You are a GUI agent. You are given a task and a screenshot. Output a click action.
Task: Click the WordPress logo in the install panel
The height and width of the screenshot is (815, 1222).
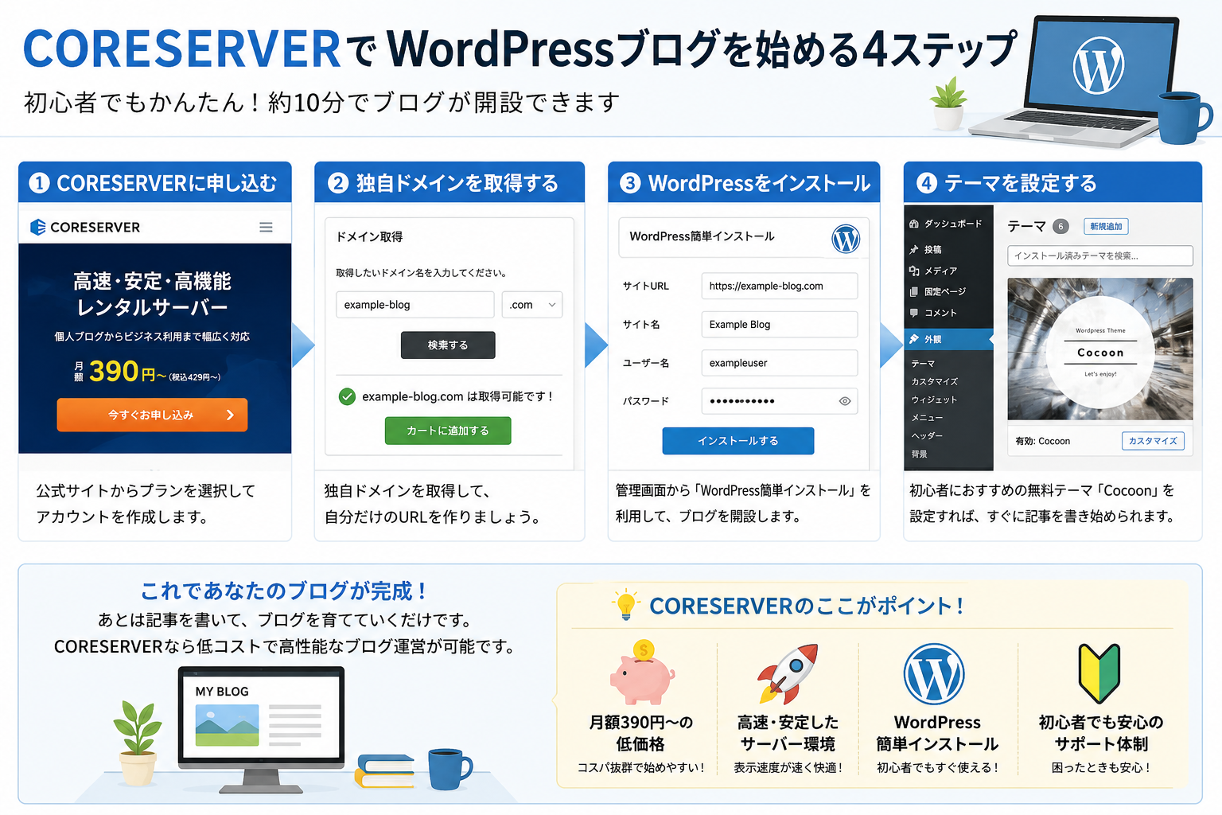coord(846,238)
